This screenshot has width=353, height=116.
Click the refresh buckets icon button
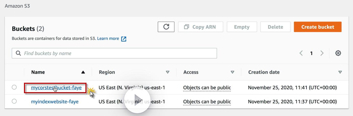tap(166, 27)
